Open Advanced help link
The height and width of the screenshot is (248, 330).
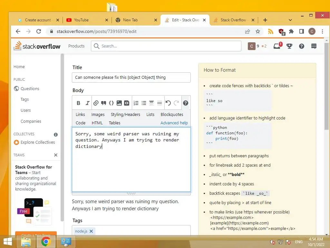click(x=174, y=123)
